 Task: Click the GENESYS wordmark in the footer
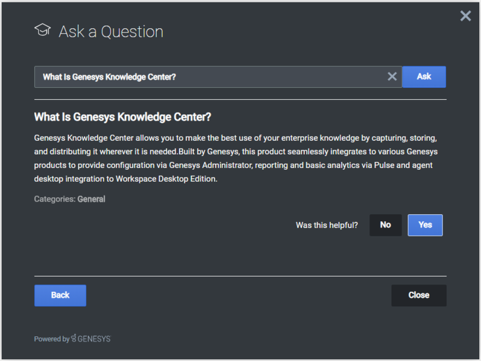point(94,339)
